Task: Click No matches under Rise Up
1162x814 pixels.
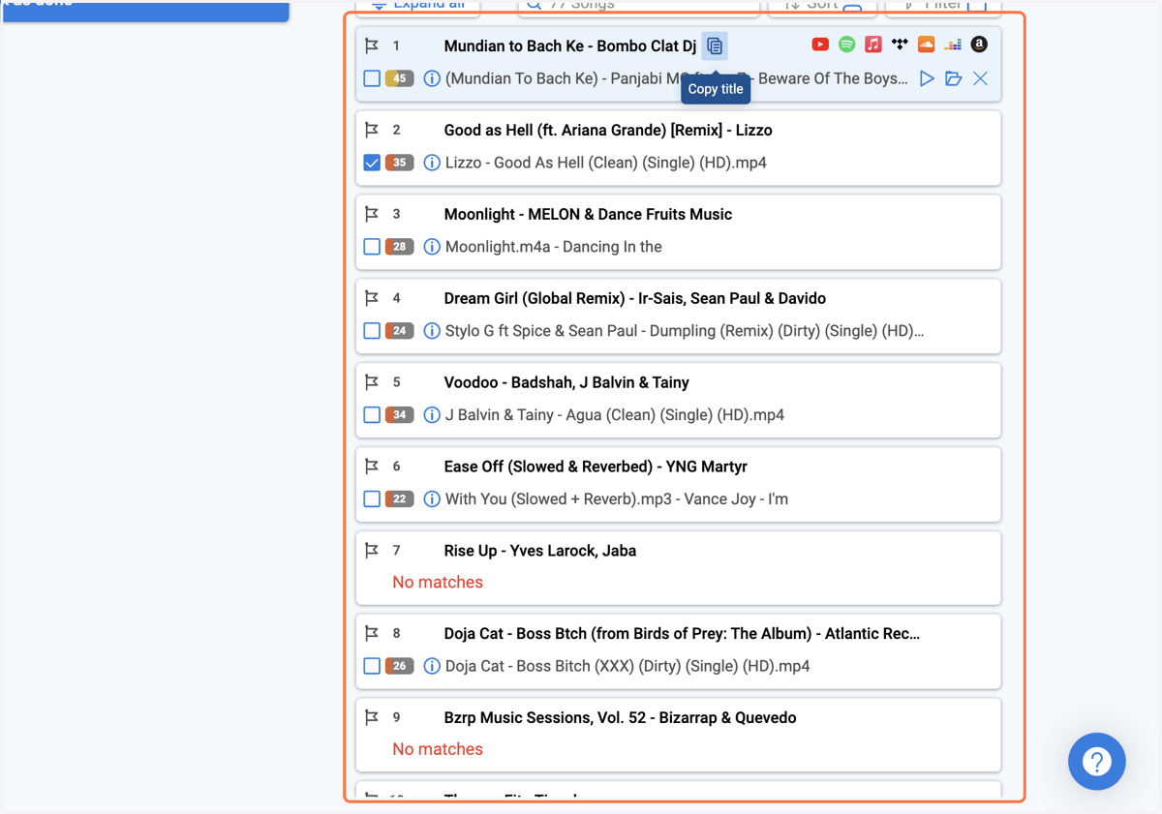Action: (x=438, y=582)
